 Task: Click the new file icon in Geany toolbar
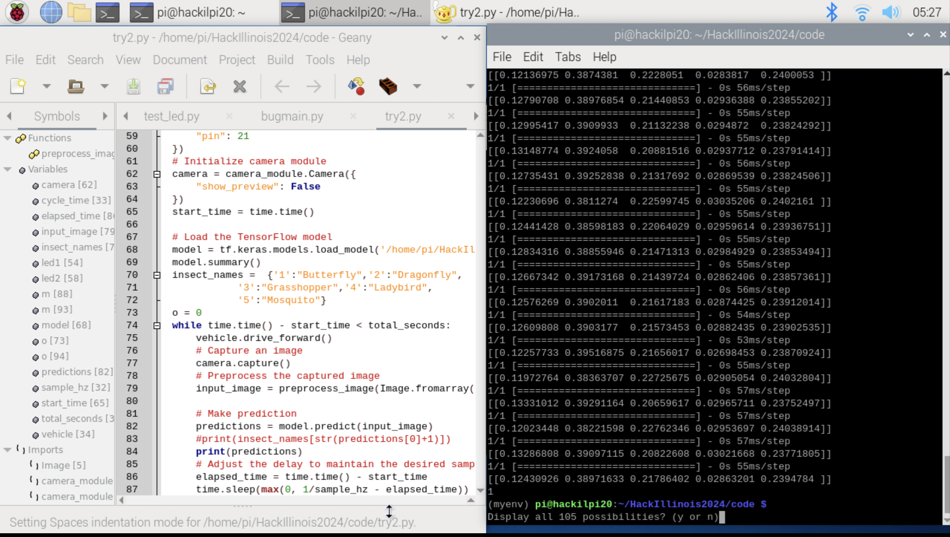tap(18, 86)
